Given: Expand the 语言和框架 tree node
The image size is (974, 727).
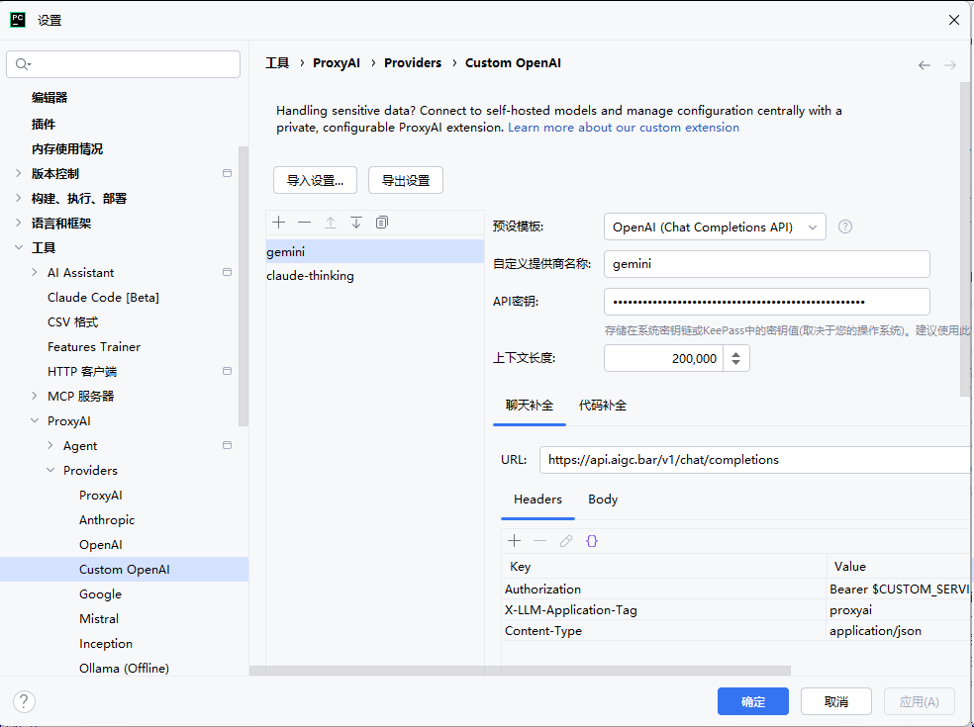Looking at the screenshot, I should [x=18, y=223].
